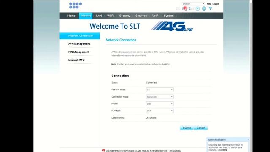Click the Cancel button
The height and width of the screenshot is (152, 270).
pyautogui.click(x=201, y=128)
